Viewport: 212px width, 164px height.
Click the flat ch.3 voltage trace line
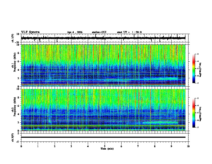[x=103, y=137]
